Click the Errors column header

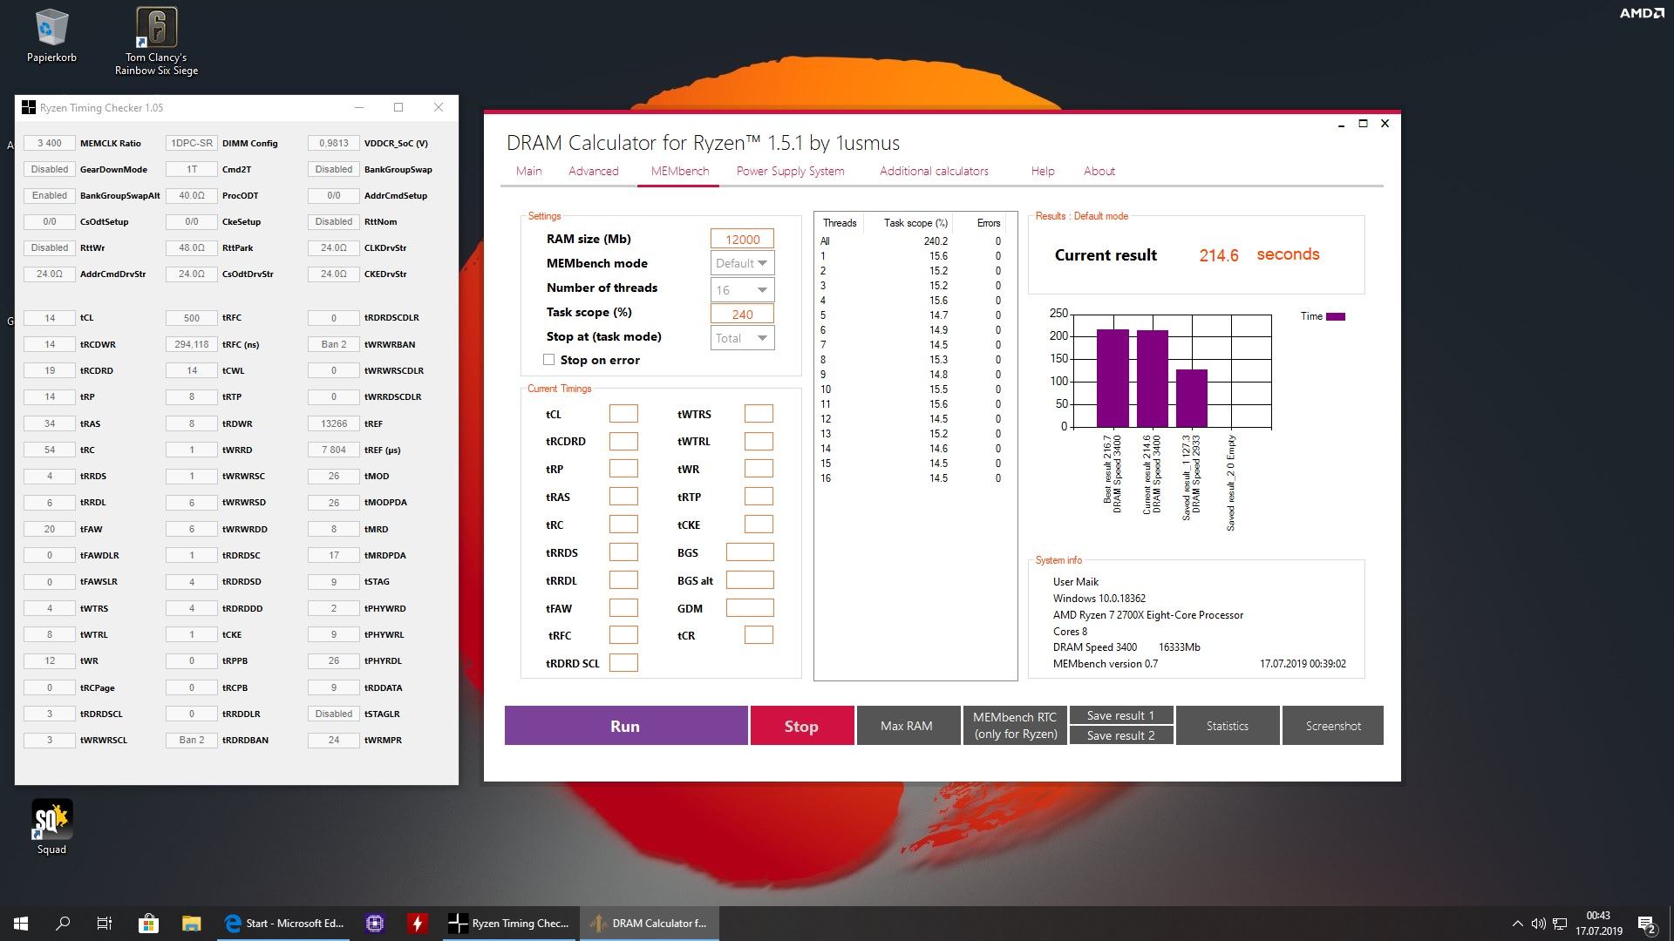pos(988,223)
